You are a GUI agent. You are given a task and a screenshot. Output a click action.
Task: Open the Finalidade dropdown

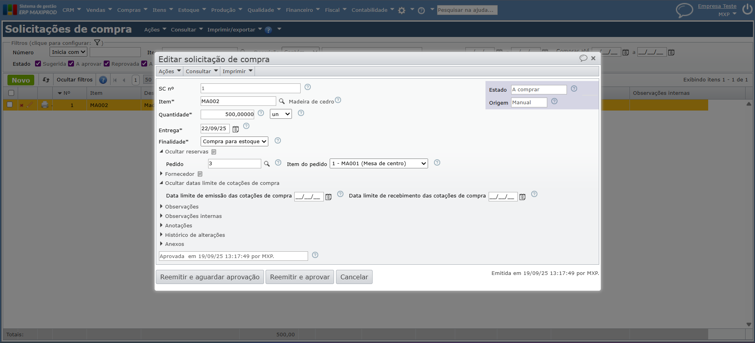point(234,141)
